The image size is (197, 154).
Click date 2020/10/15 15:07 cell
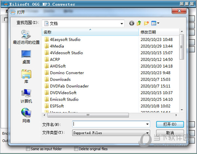(x=157, y=53)
